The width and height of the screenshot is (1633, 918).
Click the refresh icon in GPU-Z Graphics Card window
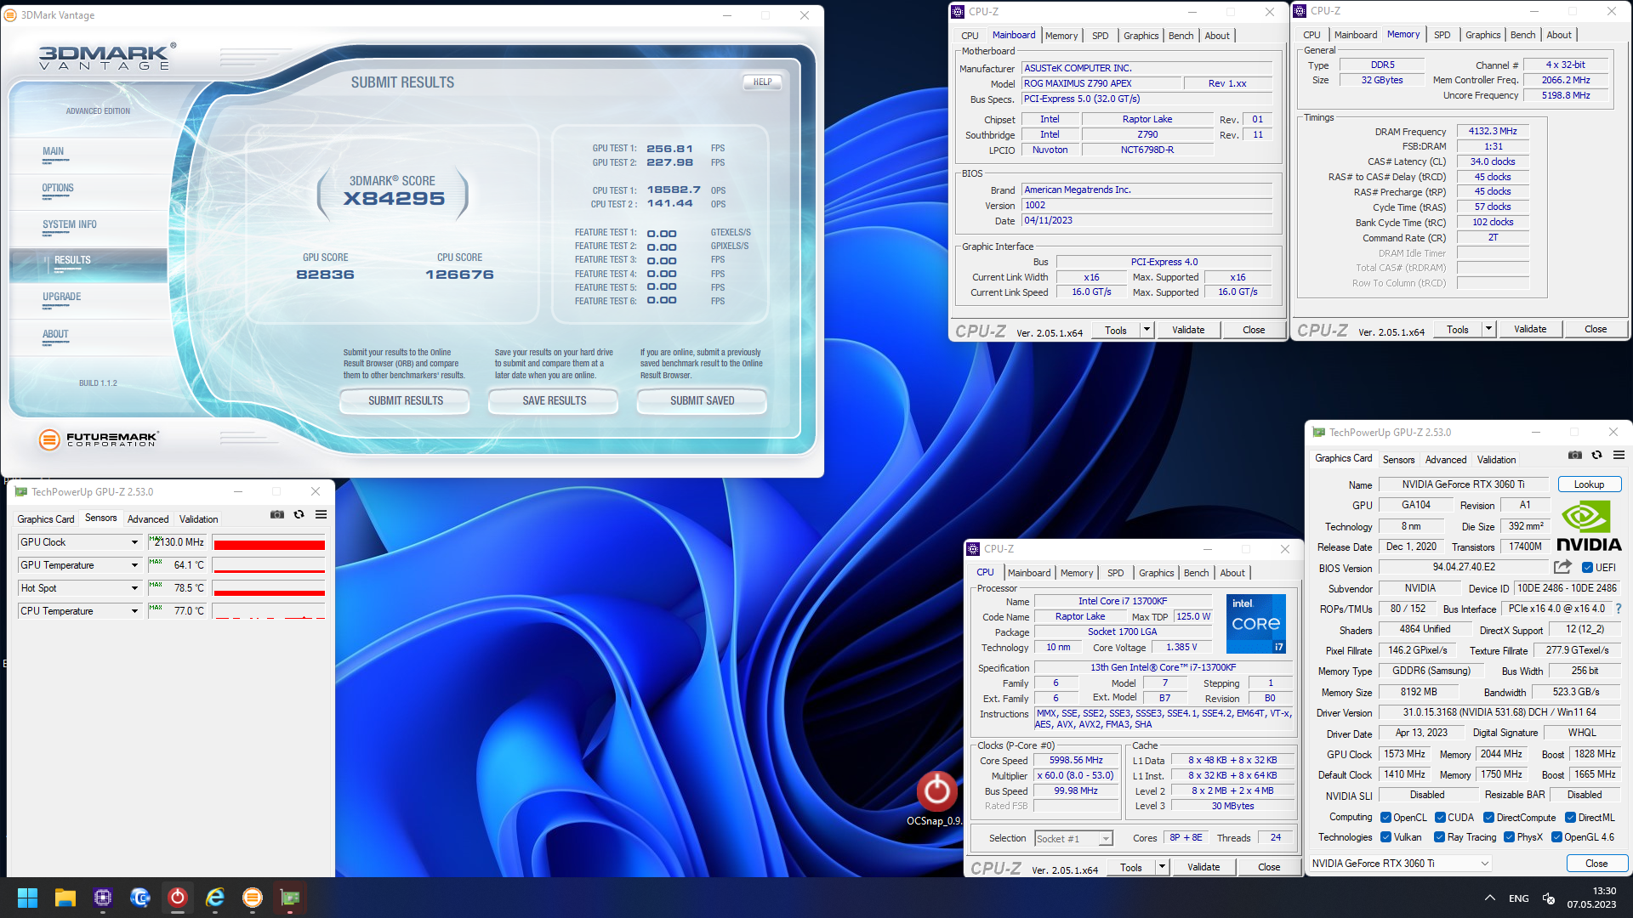(x=1596, y=455)
